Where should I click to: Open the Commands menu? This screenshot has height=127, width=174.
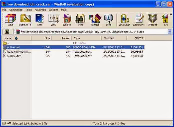click(x=16, y=10)
